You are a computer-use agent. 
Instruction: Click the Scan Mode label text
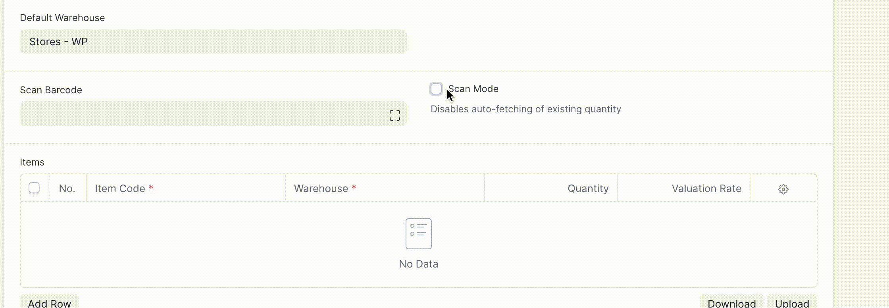473,89
